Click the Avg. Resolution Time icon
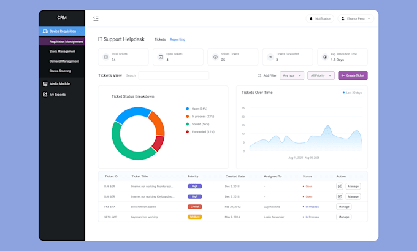Screen dimensions: 417x251 pos(325,57)
